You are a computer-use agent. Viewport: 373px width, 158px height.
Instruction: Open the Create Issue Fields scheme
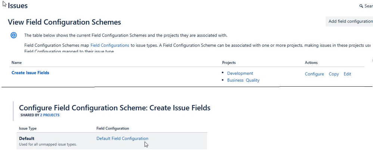pos(30,73)
